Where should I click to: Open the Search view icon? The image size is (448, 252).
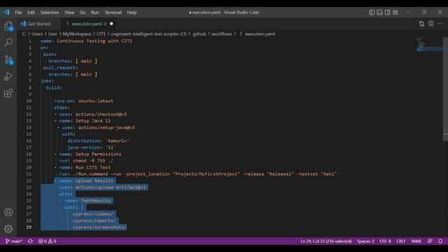[8, 43]
